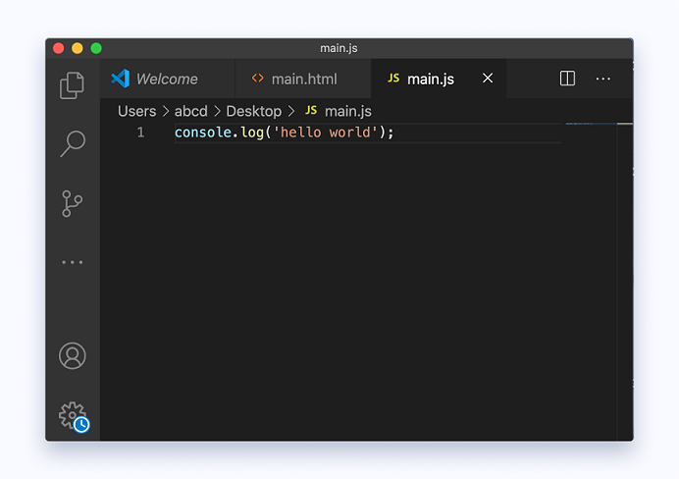This screenshot has width=679, height=479.
Task: Open the Source Control view
Action: click(x=72, y=203)
